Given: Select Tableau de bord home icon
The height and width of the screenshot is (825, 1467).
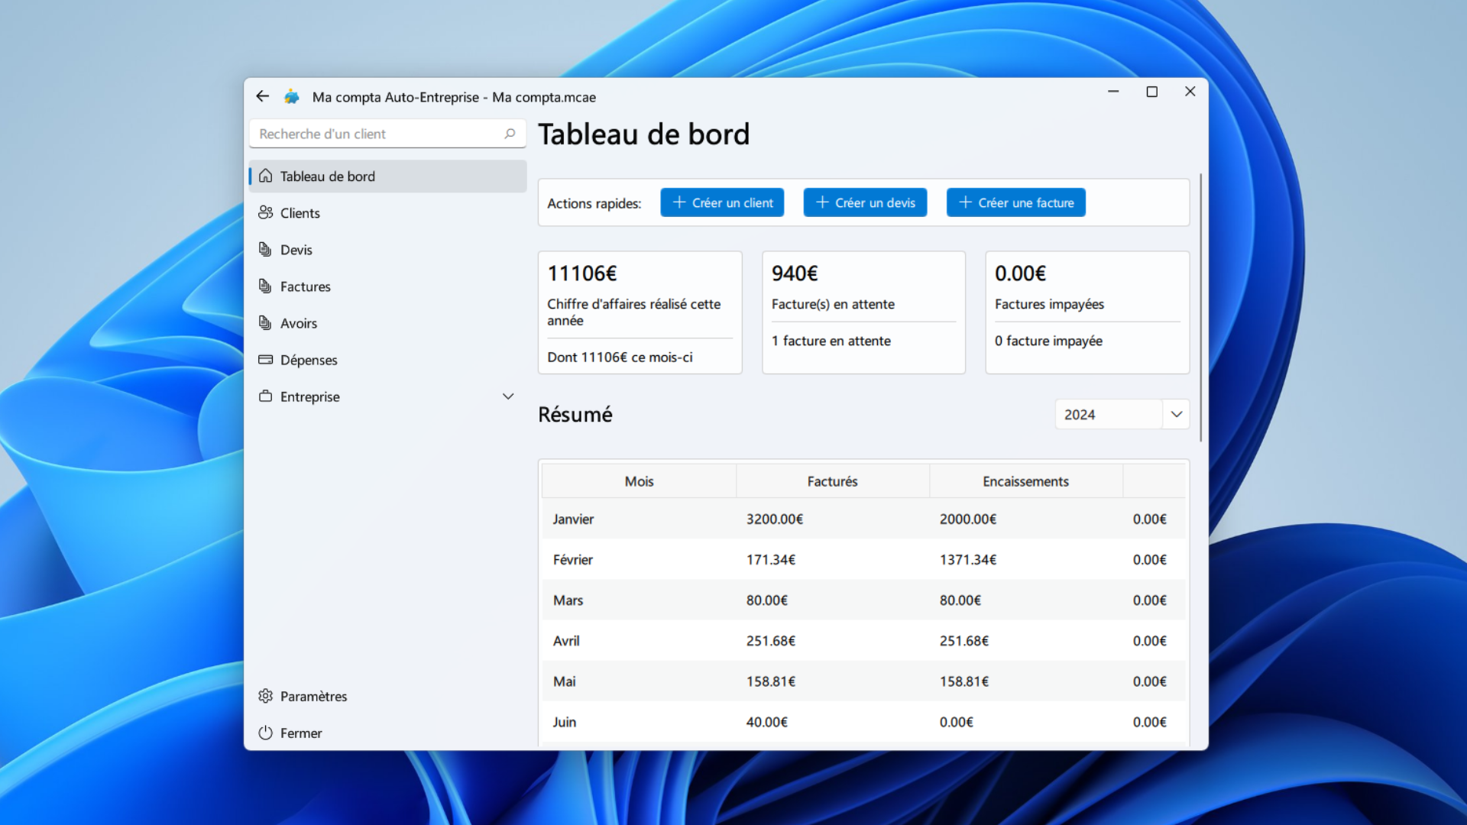Looking at the screenshot, I should tap(265, 176).
